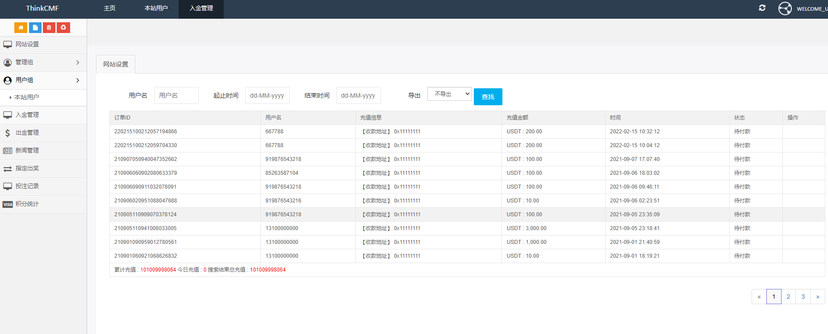Screen dimensions: 828x334
Task: Click the next page » arrow
Action: pos(817,297)
